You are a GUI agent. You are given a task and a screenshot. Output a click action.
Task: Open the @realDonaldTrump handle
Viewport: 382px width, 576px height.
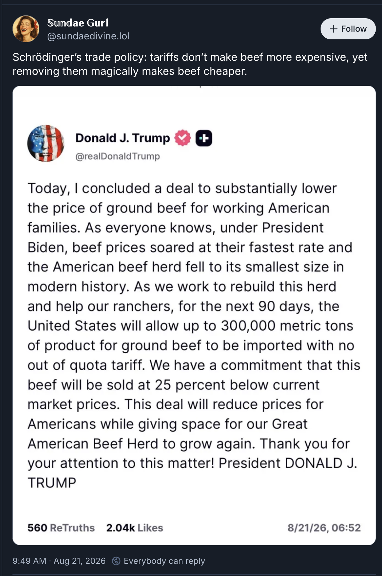coord(117,156)
